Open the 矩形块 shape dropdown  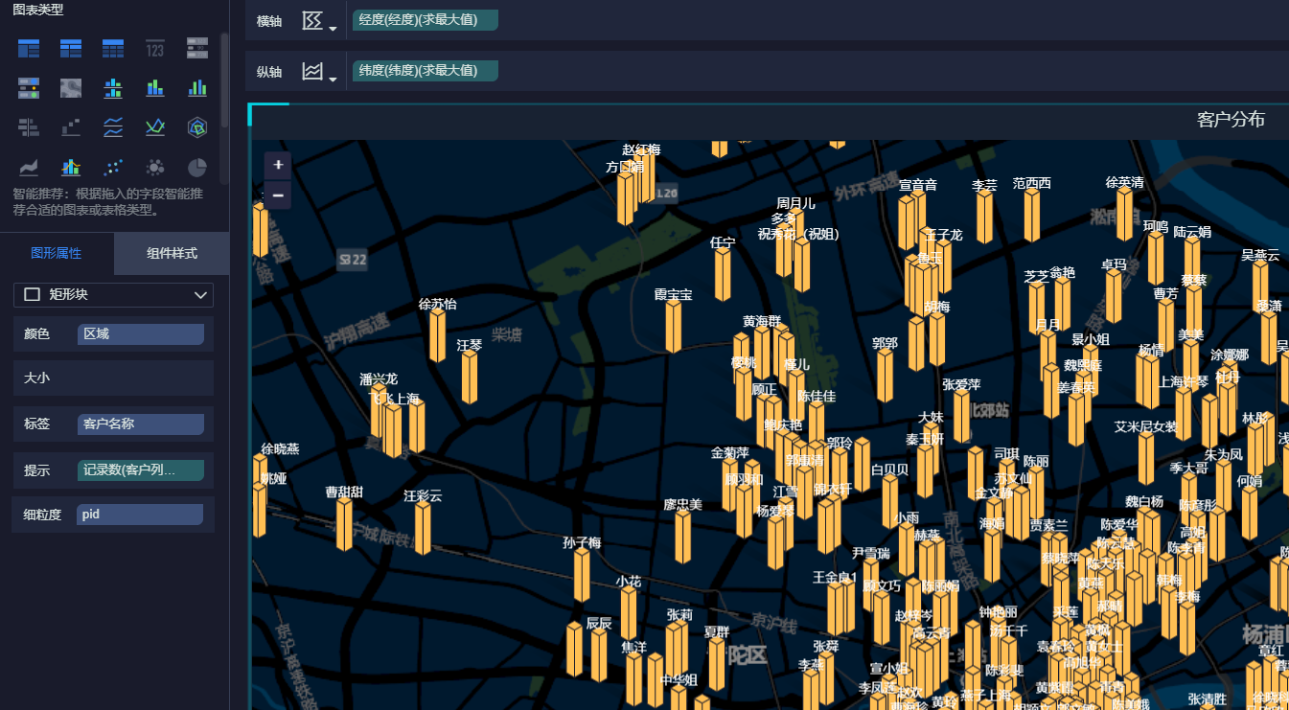[113, 294]
